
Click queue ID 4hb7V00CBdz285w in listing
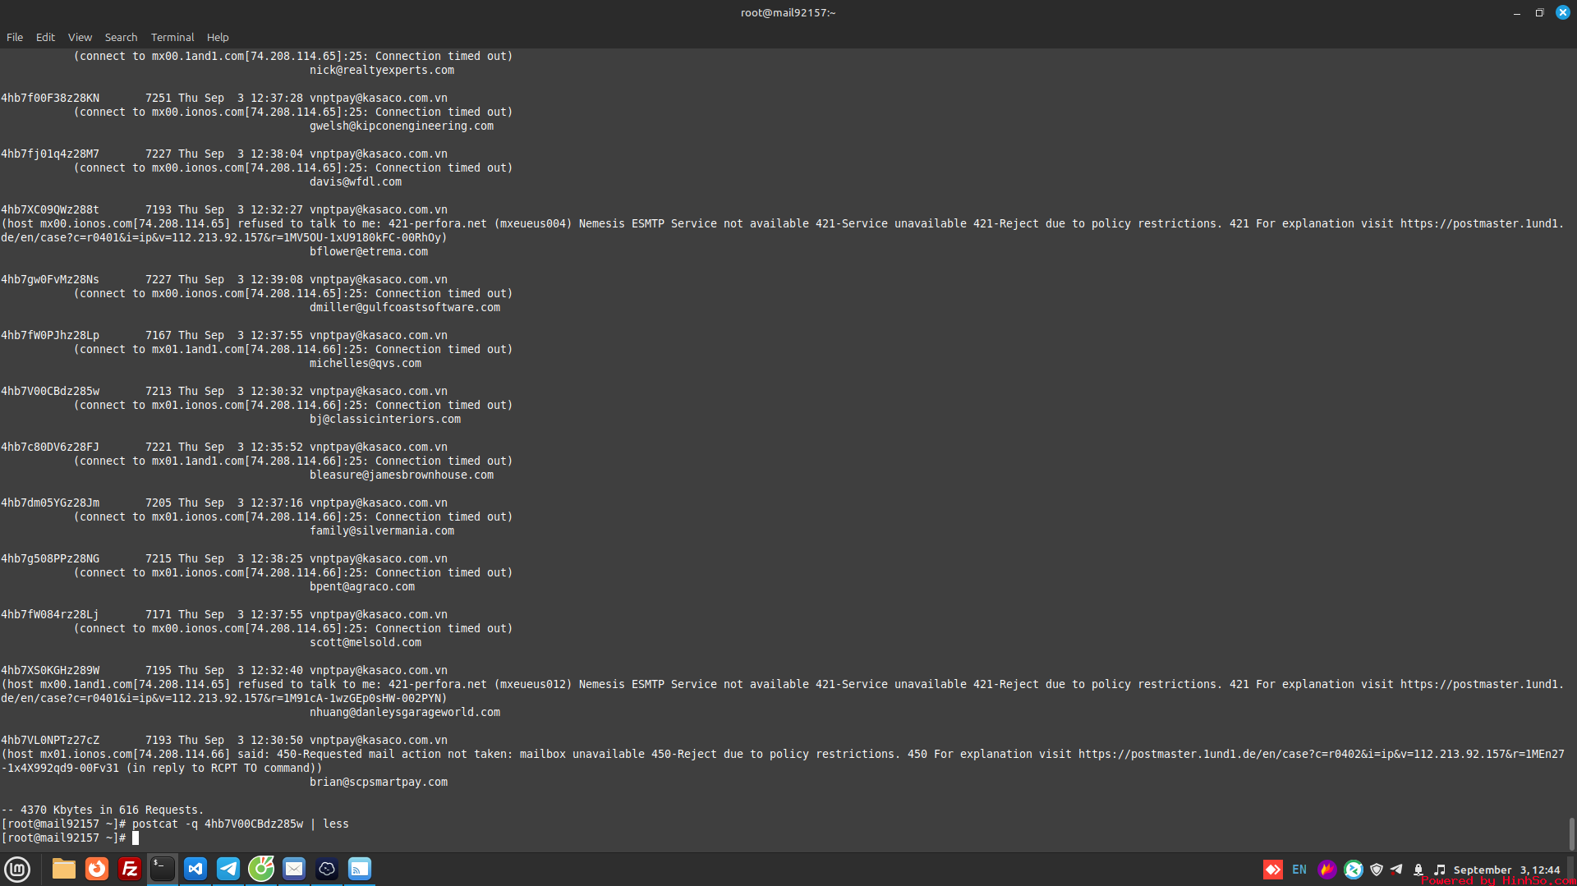(50, 391)
